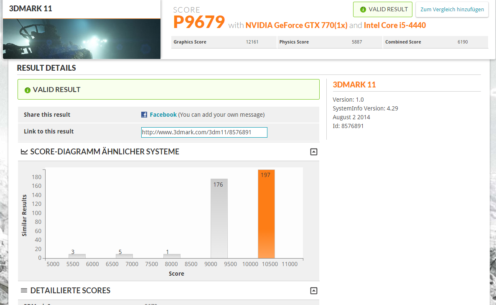Viewport: 496px width, 305px height.
Task: Click the Graphics Score label
Action: tap(190, 42)
